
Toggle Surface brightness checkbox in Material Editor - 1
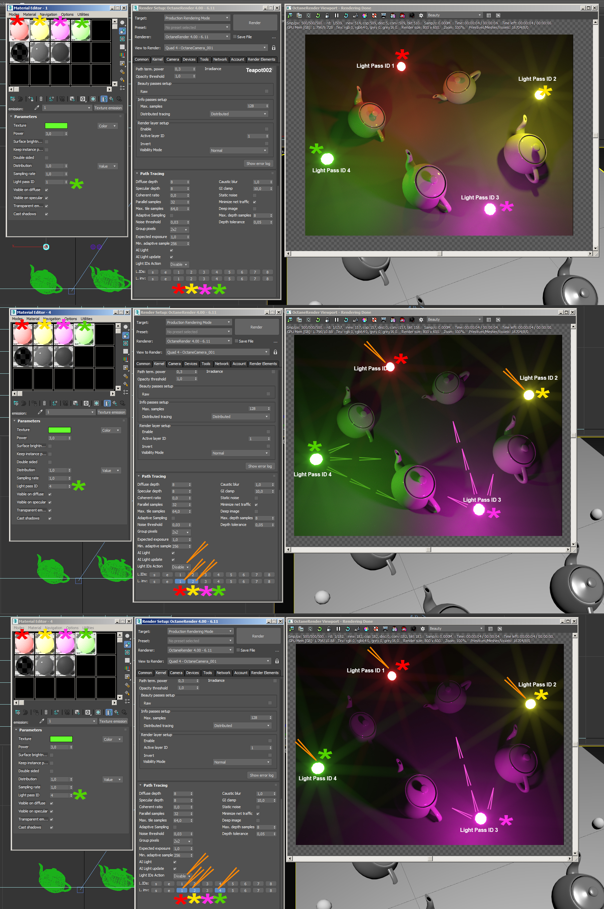point(47,142)
